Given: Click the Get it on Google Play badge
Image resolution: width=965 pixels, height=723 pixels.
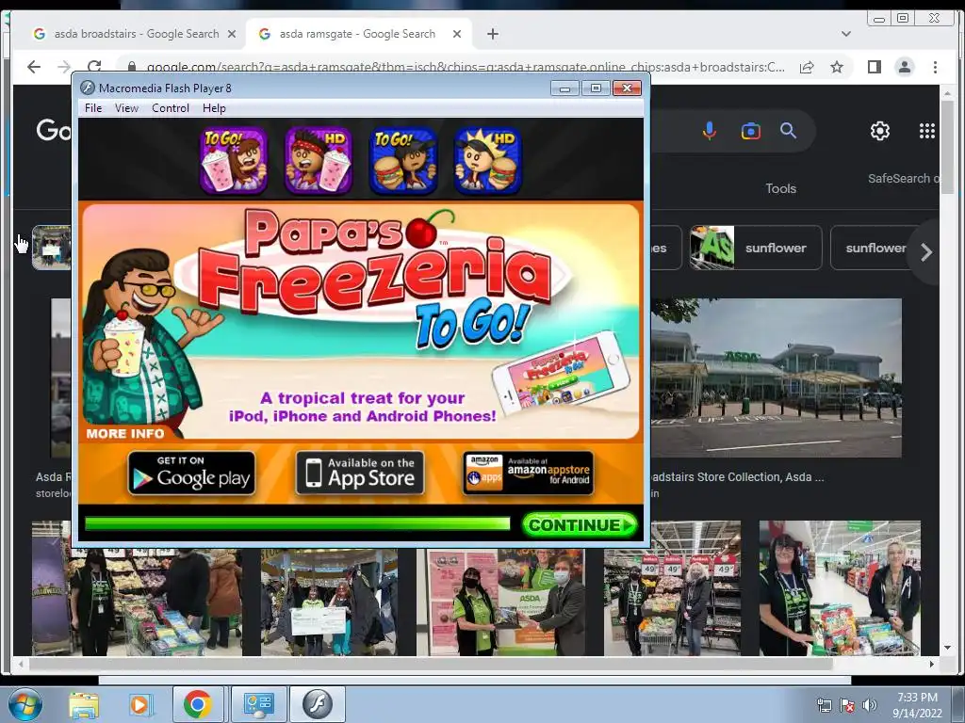Looking at the screenshot, I should pyautogui.click(x=191, y=473).
